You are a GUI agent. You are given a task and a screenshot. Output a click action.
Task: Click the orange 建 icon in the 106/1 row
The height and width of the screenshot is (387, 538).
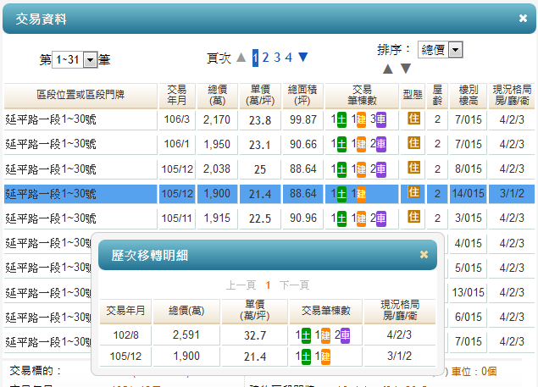pos(361,145)
